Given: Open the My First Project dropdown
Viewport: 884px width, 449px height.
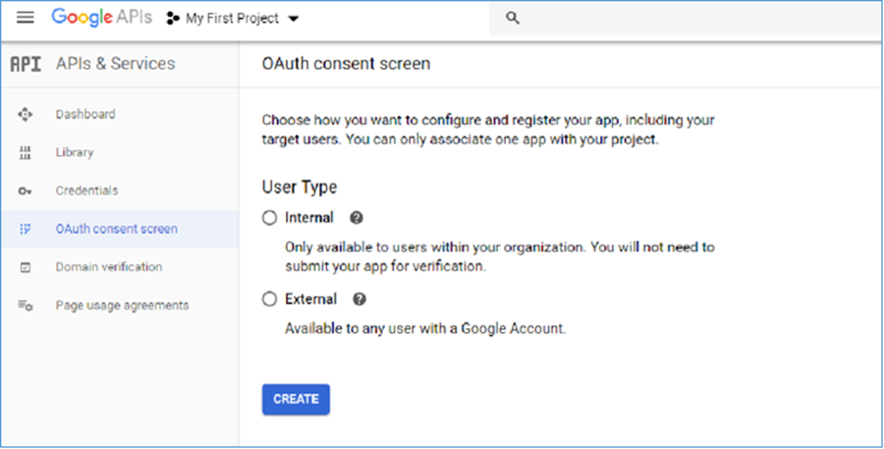Looking at the screenshot, I should click(232, 19).
